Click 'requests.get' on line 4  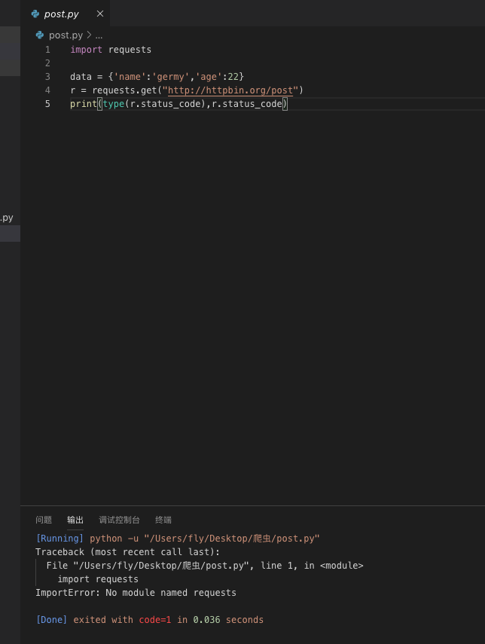[124, 90]
